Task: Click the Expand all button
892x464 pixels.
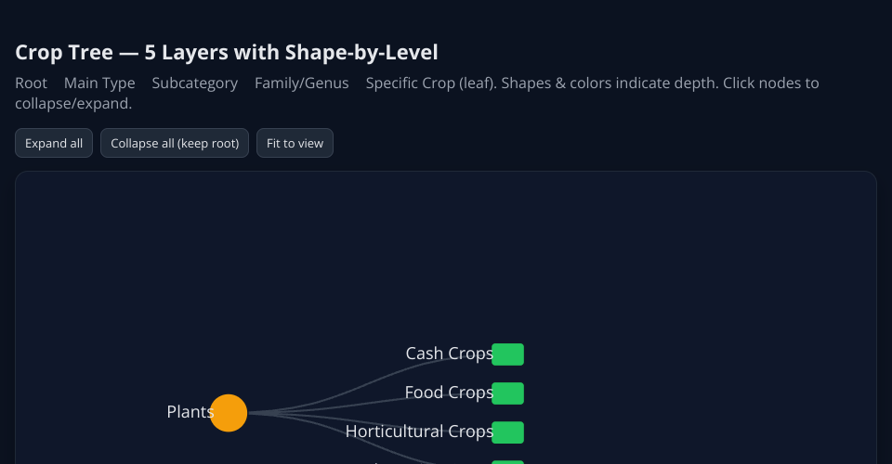Action: coord(54,143)
